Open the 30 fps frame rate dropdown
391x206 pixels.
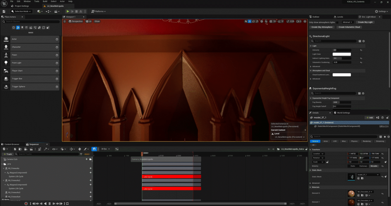(105, 149)
